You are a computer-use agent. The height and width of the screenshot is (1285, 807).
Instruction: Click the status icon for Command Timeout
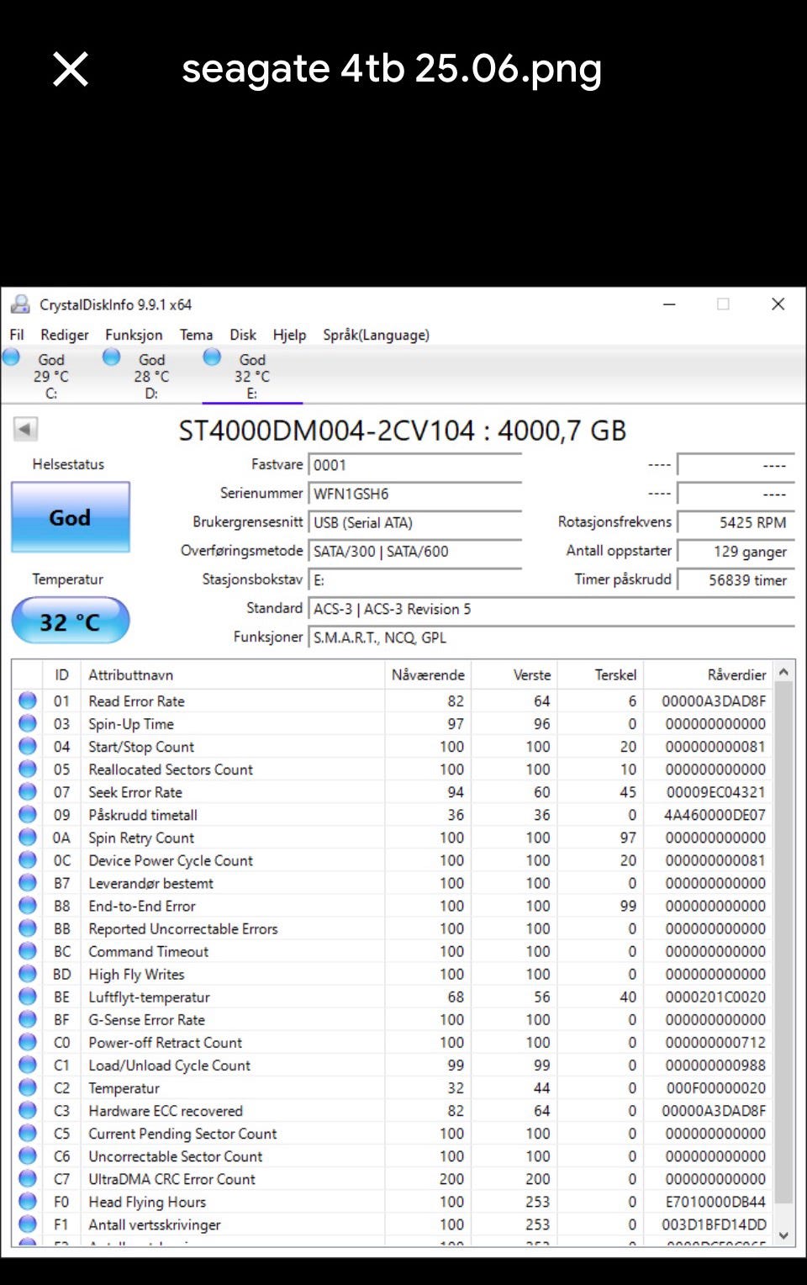pyautogui.click(x=28, y=950)
